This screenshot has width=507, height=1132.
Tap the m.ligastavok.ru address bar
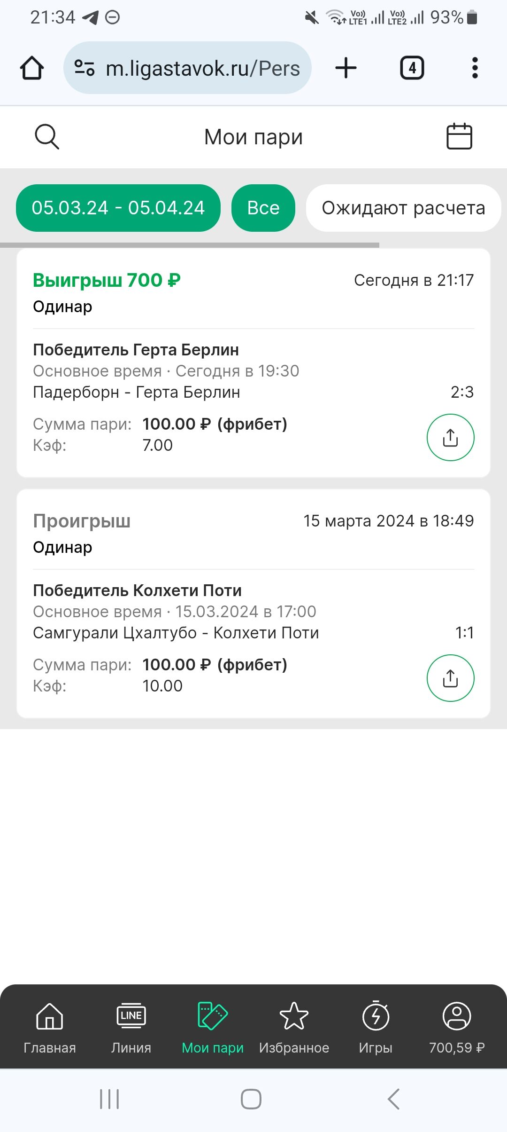(202, 68)
